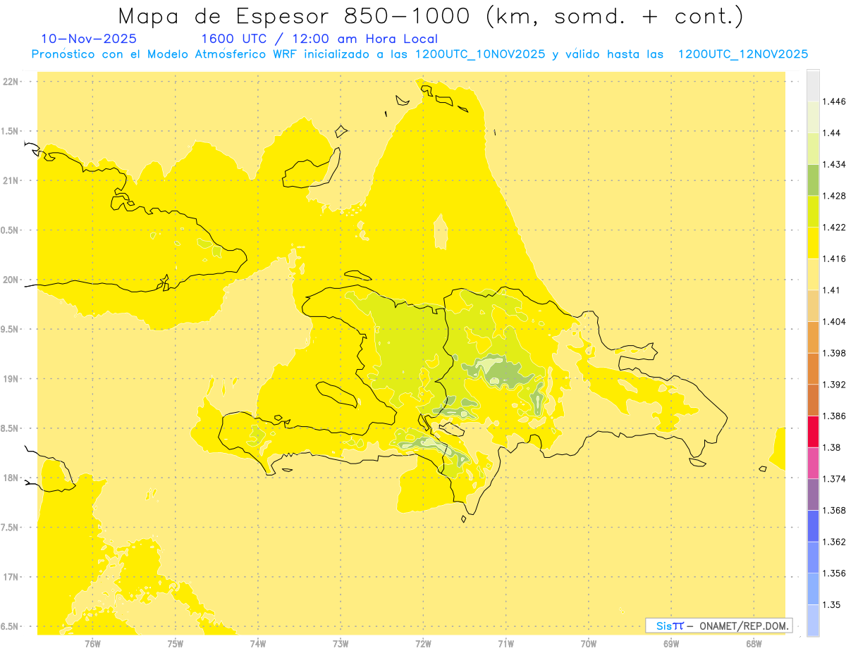Click the '22N' latitude label
846x653 pixels.
pos(10,82)
